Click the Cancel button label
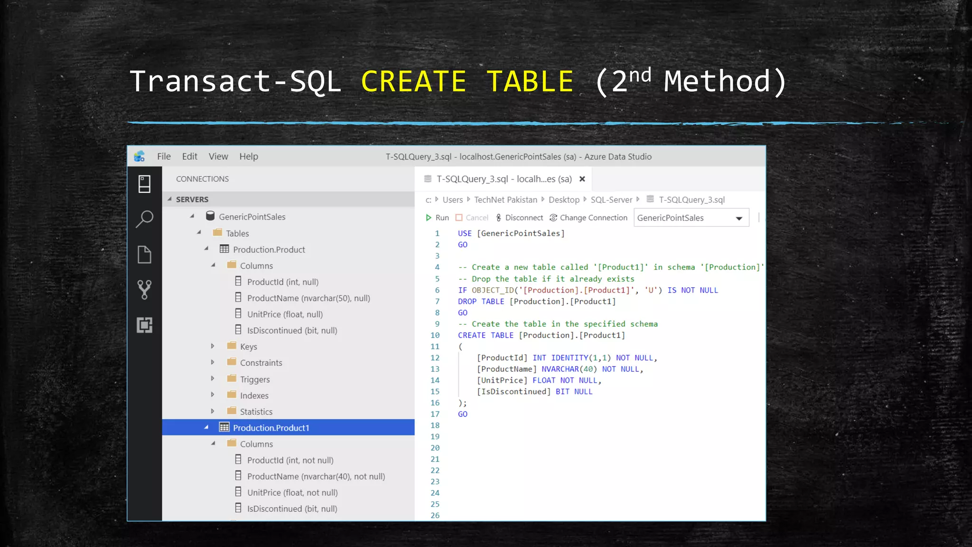 tap(477, 217)
